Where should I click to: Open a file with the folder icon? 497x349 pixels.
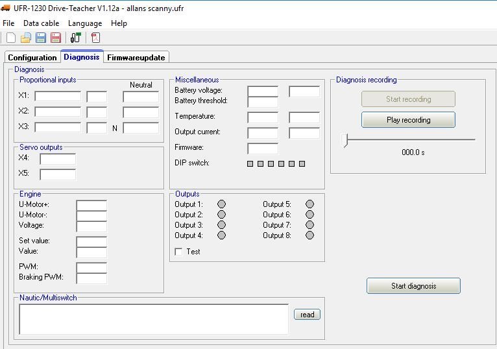[x=25, y=38]
